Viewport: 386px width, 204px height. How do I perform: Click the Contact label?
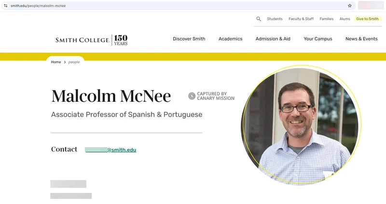(x=64, y=150)
